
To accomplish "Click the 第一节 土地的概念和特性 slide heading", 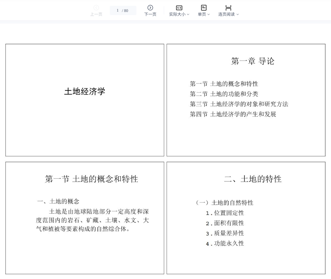I will 91,179.
